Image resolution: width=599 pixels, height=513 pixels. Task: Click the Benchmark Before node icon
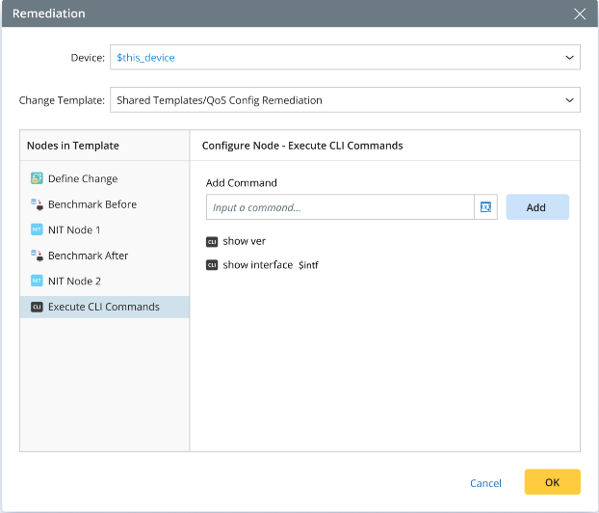click(37, 204)
